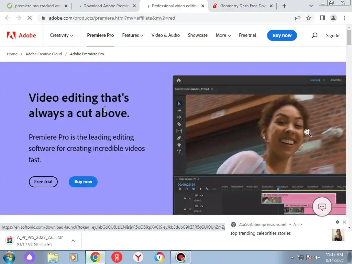Expand the More dropdown

coord(223,35)
